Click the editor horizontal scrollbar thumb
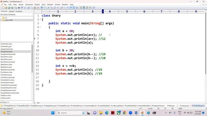 [38, 103]
